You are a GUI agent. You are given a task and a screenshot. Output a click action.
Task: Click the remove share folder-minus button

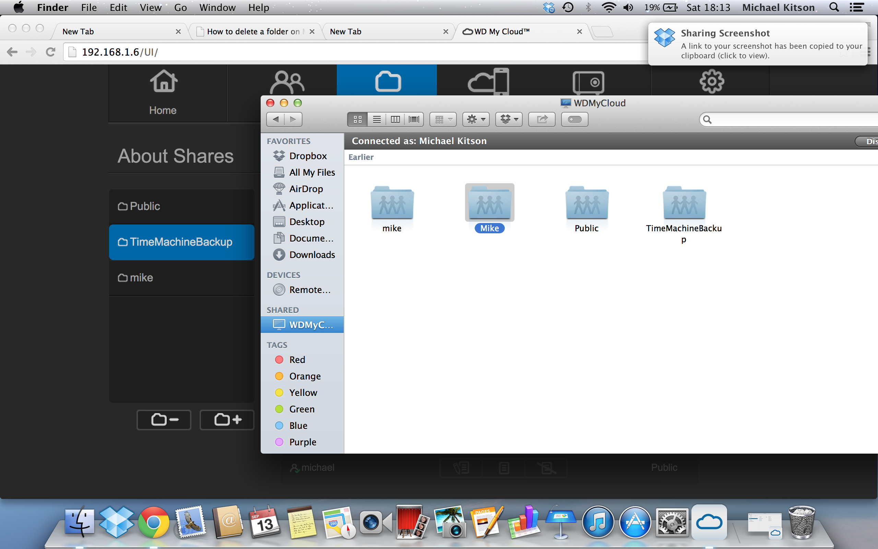tap(164, 420)
